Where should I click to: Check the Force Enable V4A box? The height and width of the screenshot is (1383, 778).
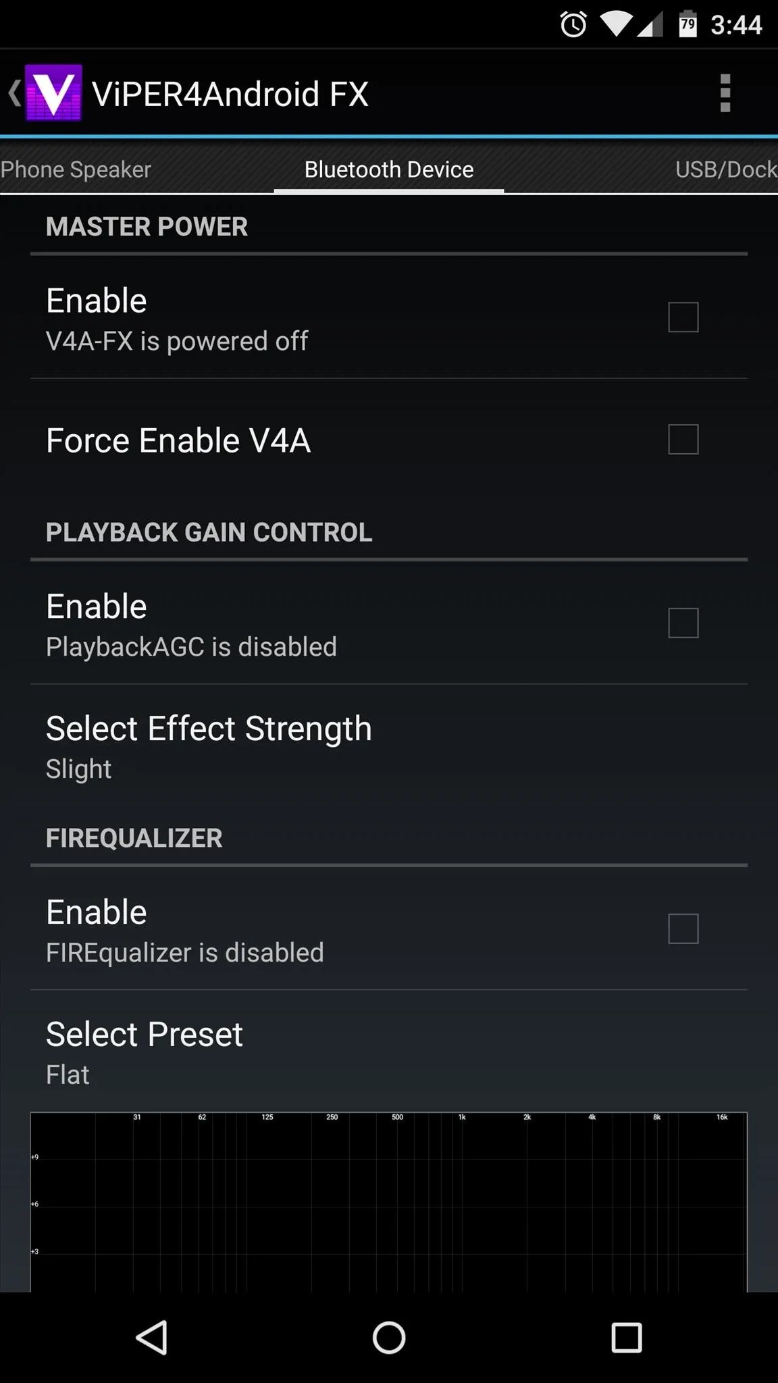(x=683, y=439)
